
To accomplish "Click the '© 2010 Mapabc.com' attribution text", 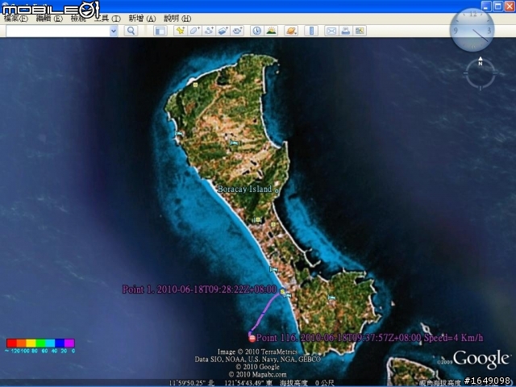I will point(257,374).
